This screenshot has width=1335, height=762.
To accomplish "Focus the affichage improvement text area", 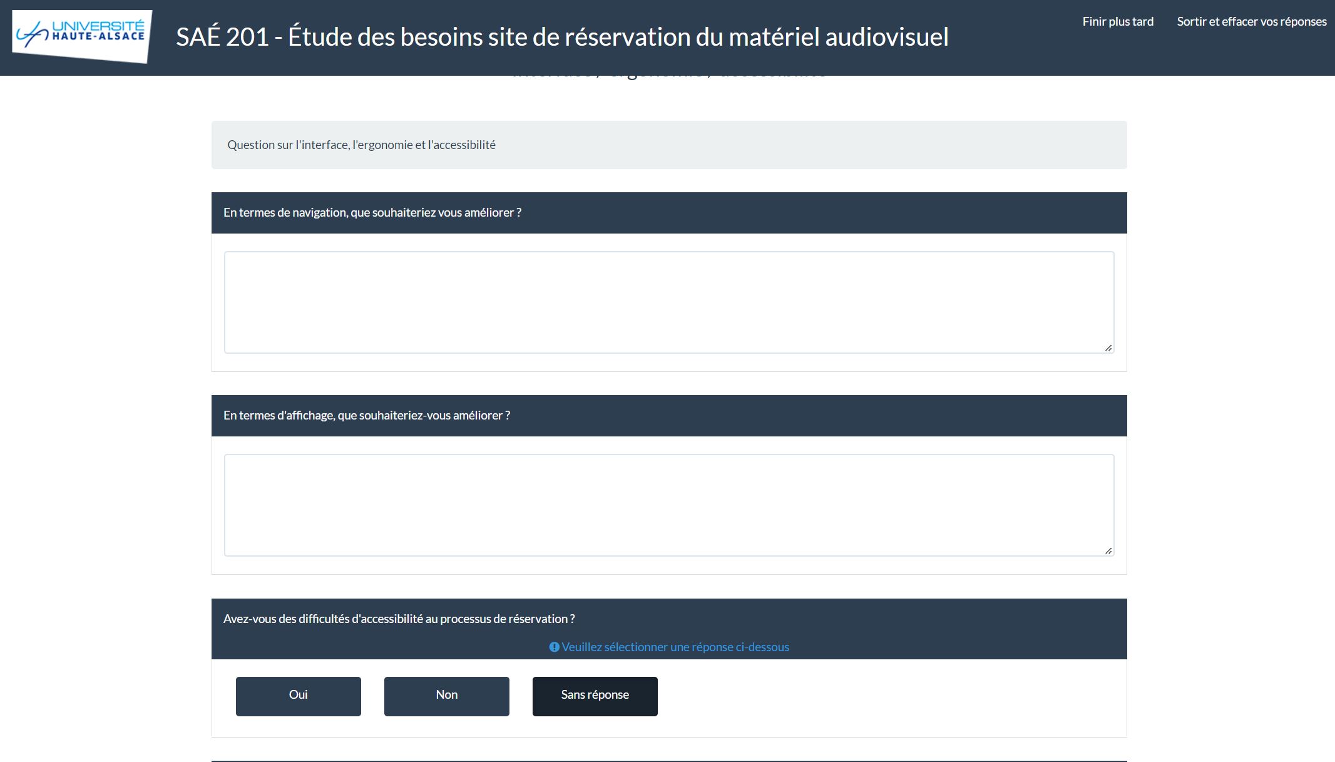I will point(668,505).
